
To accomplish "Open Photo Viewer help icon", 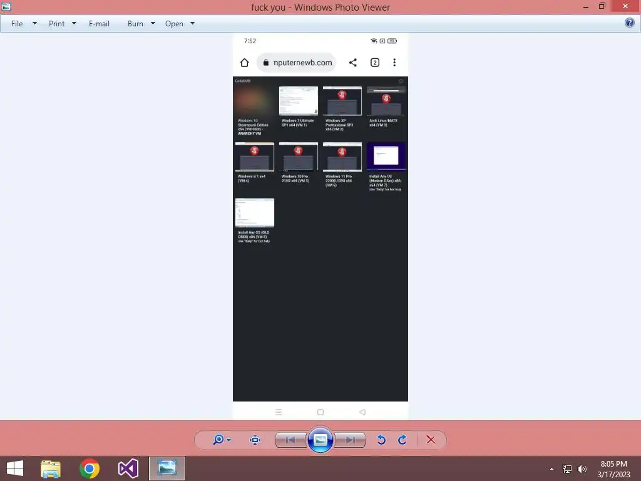I will coord(630,23).
